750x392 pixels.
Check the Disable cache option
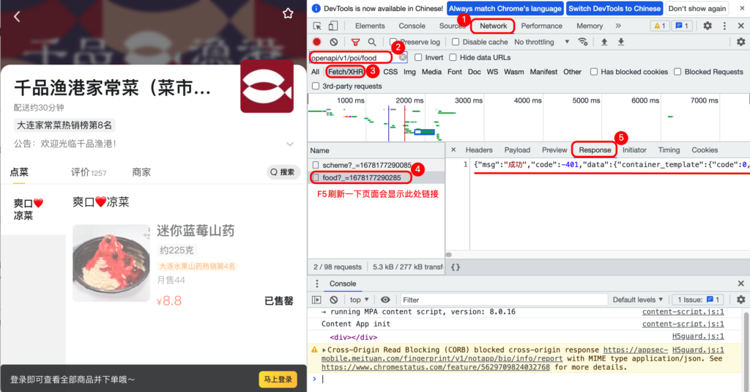pyautogui.click(x=456, y=42)
